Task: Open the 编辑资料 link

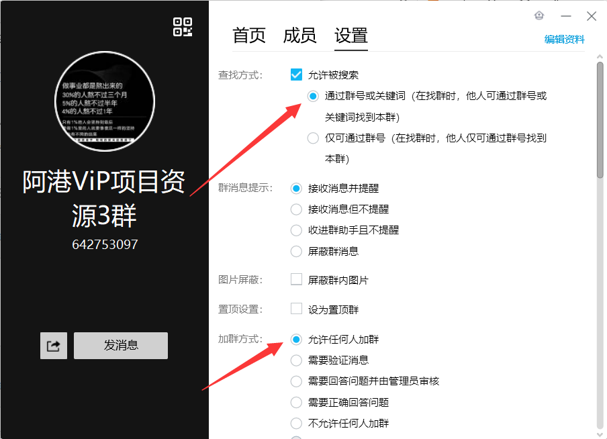Action: pos(565,40)
